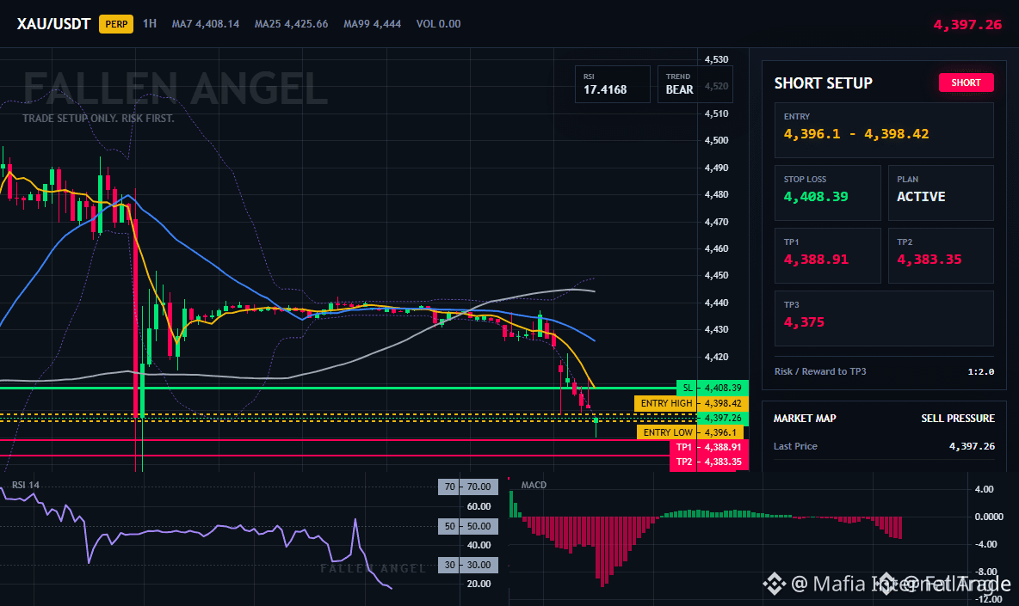The width and height of the screenshot is (1019, 606).
Task: Click the XAU/USDT symbol title
Action: (x=53, y=24)
